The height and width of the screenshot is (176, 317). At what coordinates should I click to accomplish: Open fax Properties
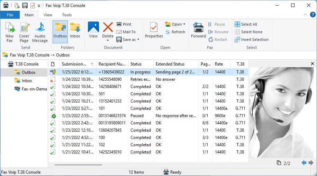[x=154, y=30]
